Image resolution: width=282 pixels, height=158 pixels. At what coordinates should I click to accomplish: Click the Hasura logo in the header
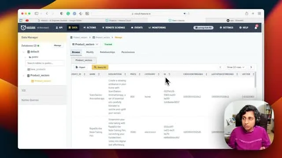click(28, 28)
